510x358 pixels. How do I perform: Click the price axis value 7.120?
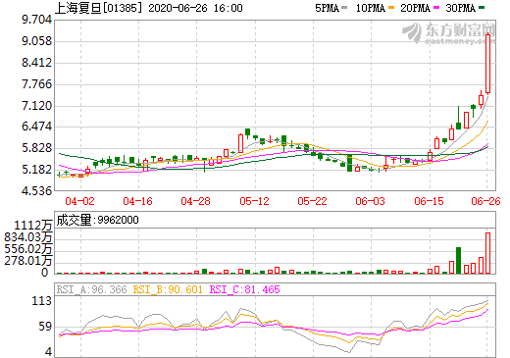tap(37, 106)
